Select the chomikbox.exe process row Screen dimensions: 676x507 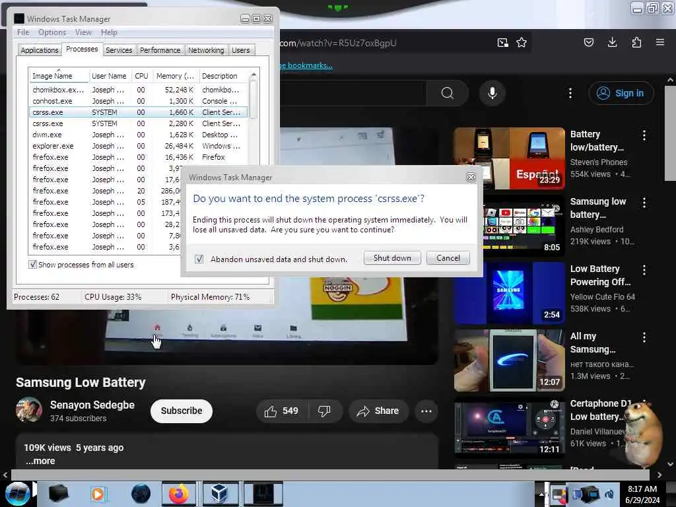click(x=137, y=90)
